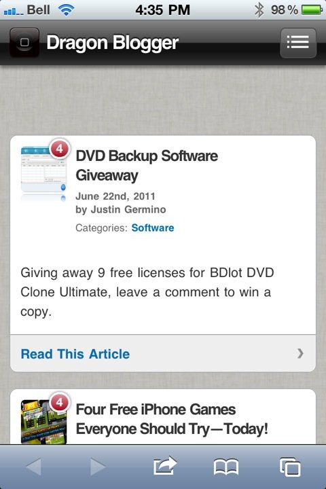Open the list menu icon in header
The width and height of the screenshot is (326, 489).
(x=298, y=43)
